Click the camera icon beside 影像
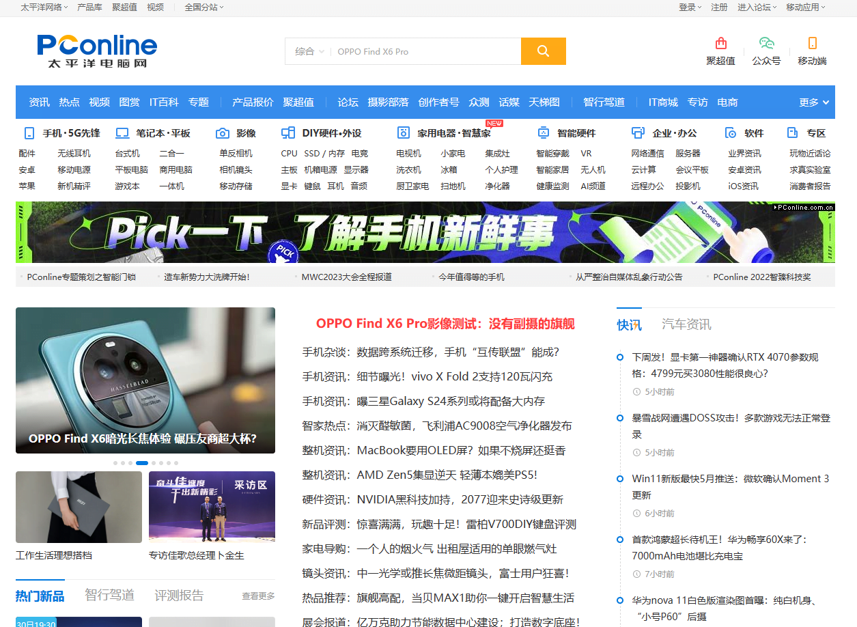 click(x=223, y=133)
